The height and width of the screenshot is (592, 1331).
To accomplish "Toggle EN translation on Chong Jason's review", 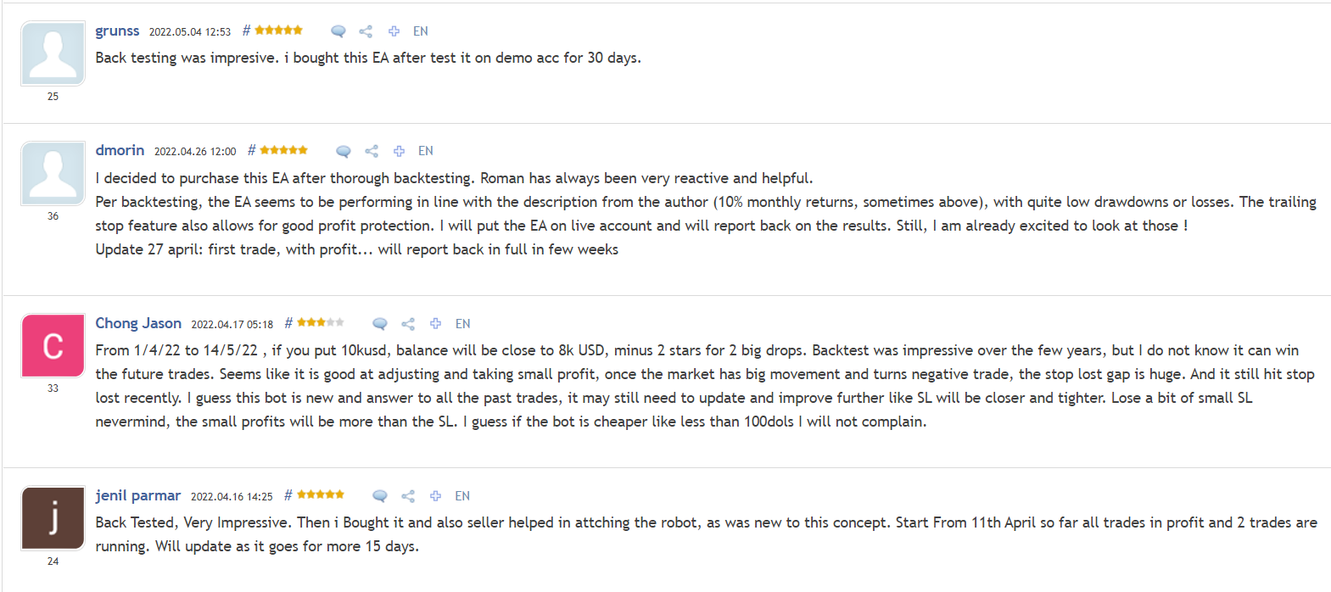I will [463, 323].
